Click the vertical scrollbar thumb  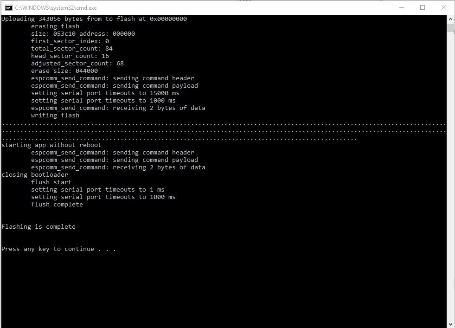(x=450, y=28)
